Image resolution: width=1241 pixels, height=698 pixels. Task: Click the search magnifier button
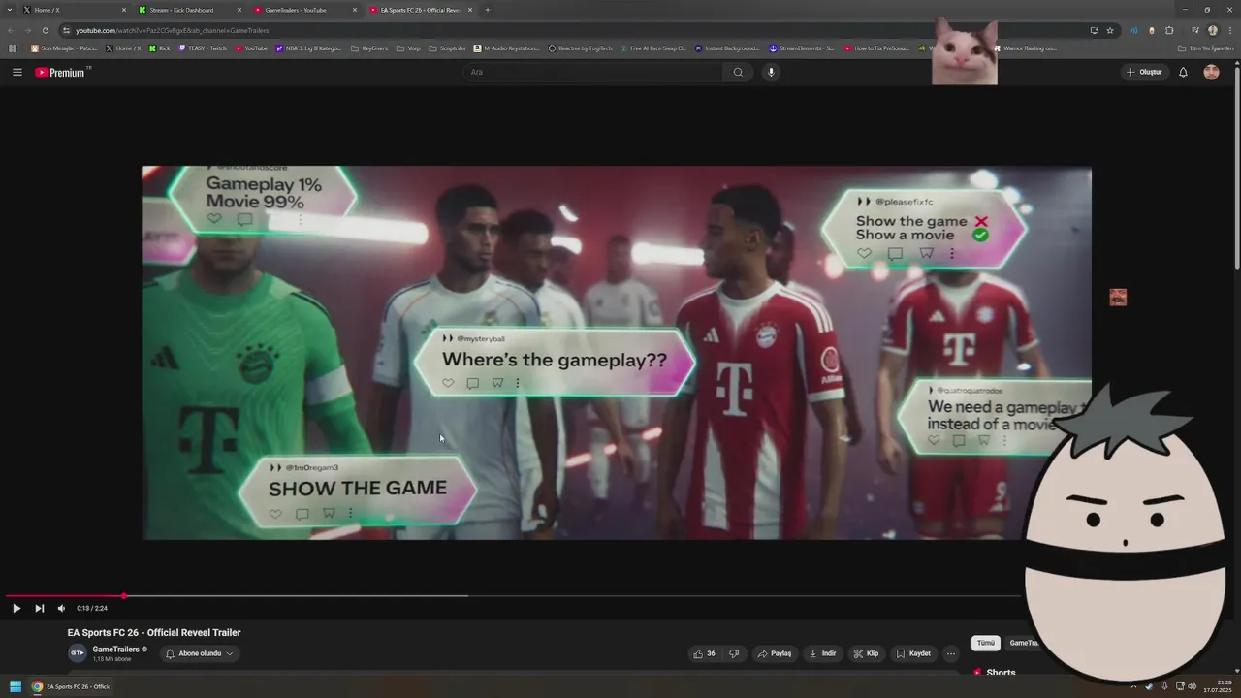click(738, 72)
